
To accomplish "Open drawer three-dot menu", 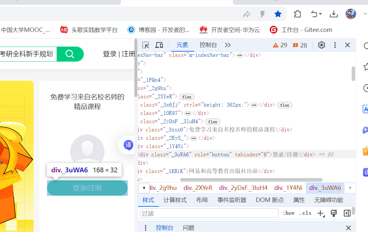I will (146, 228).
